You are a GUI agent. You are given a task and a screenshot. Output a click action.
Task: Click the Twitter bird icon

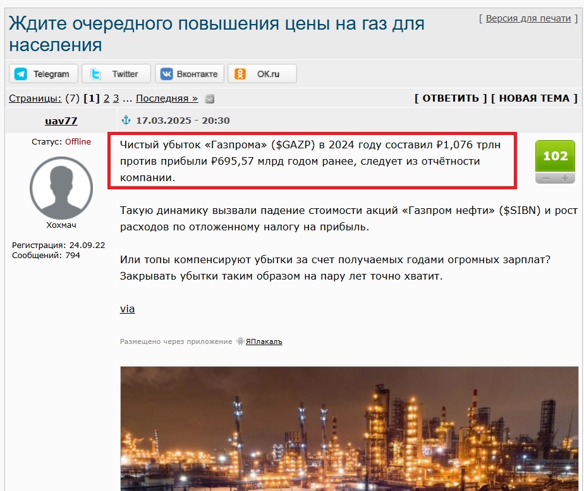pyautogui.click(x=95, y=74)
